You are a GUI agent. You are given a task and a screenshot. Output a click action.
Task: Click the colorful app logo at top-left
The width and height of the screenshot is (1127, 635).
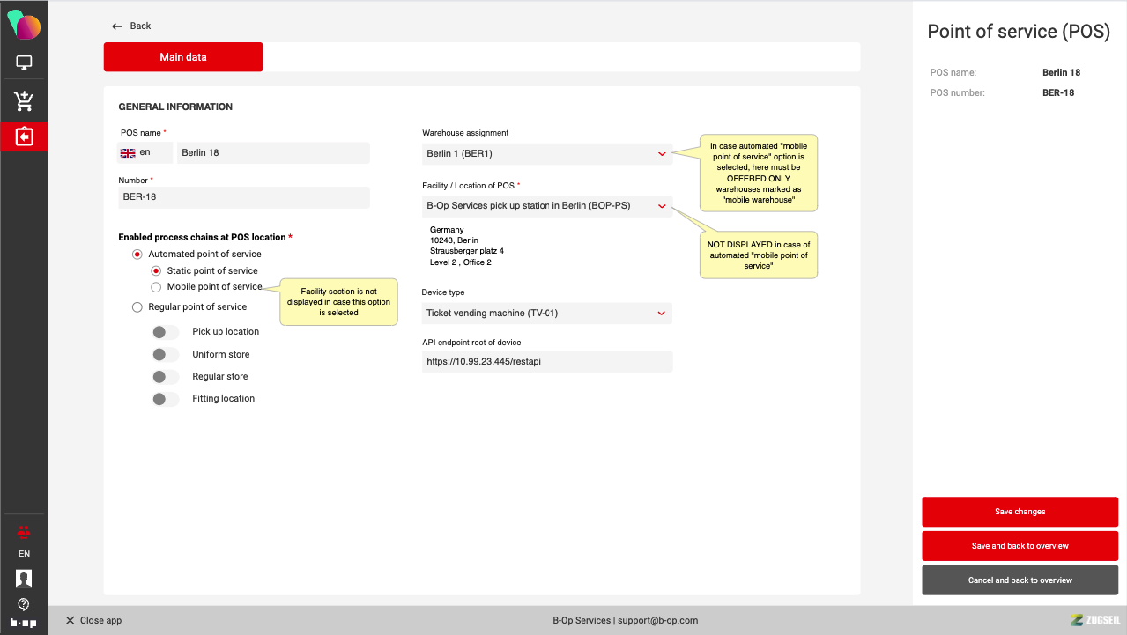[x=24, y=26]
